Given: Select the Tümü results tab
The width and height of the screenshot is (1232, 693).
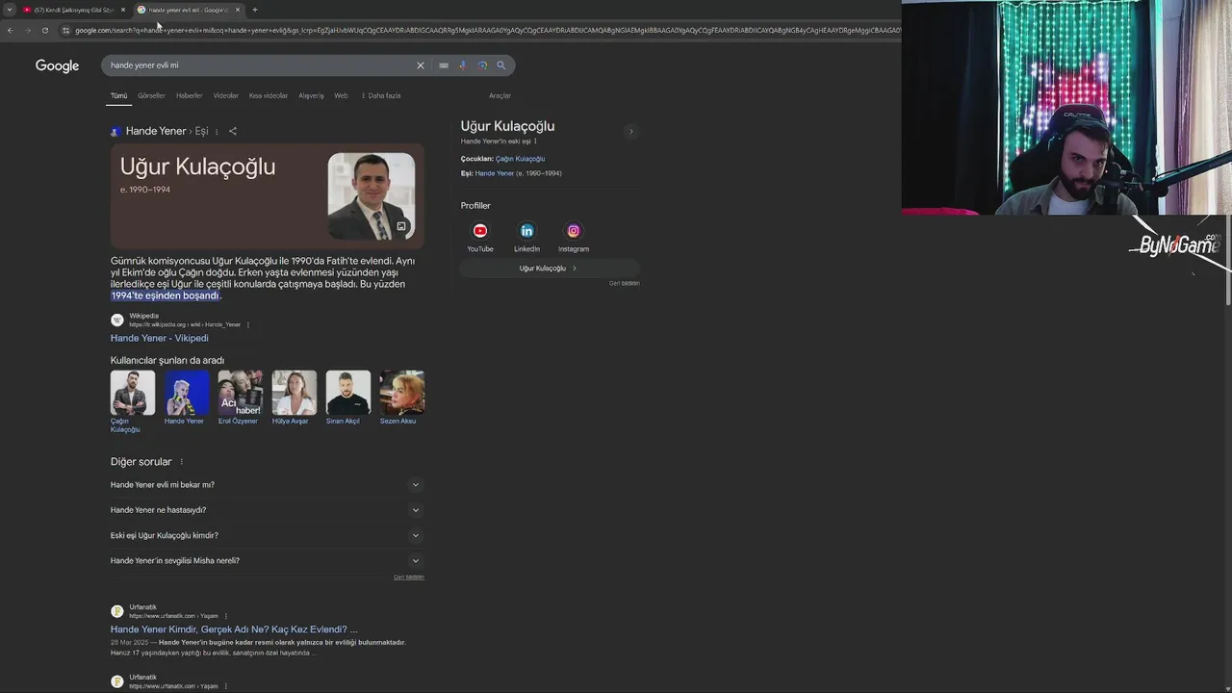Looking at the screenshot, I should [118, 95].
